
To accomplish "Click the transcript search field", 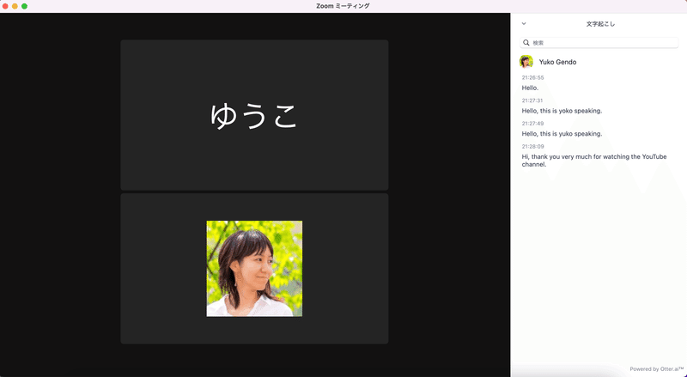I will (599, 43).
